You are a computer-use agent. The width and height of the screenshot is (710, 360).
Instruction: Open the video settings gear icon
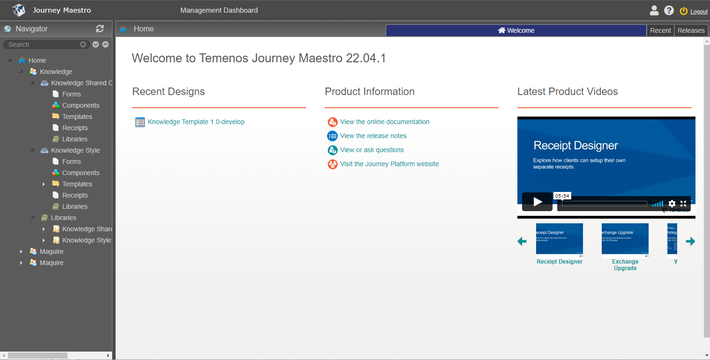pos(672,204)
